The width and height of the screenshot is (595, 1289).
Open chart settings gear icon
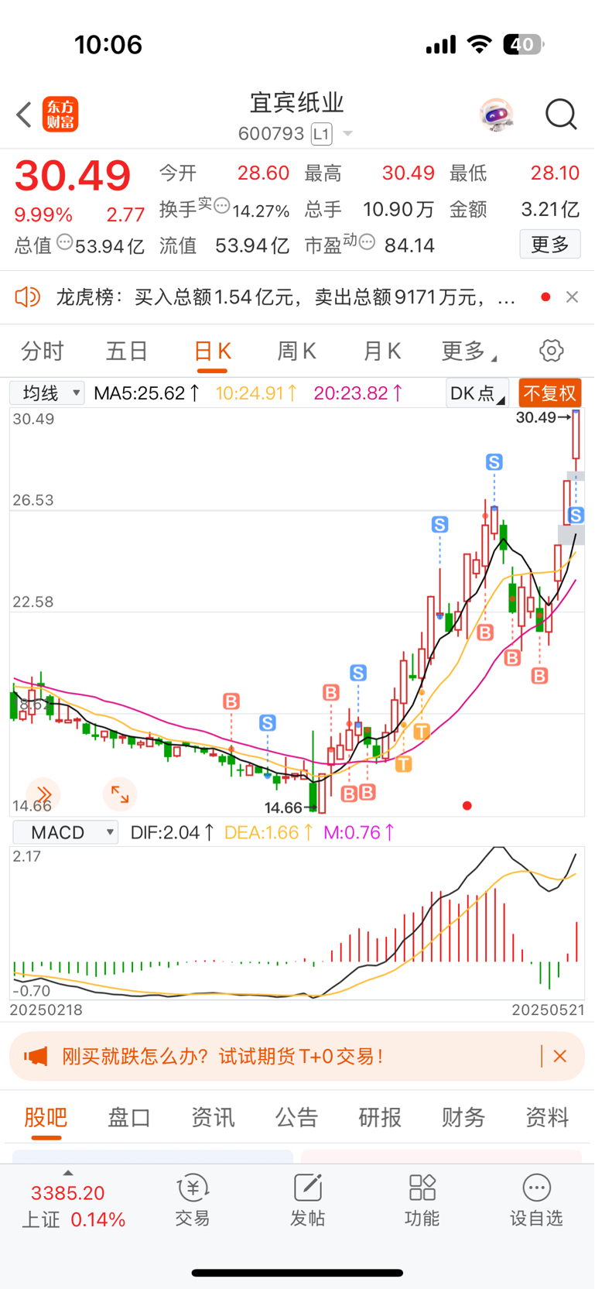pos(551,351)
